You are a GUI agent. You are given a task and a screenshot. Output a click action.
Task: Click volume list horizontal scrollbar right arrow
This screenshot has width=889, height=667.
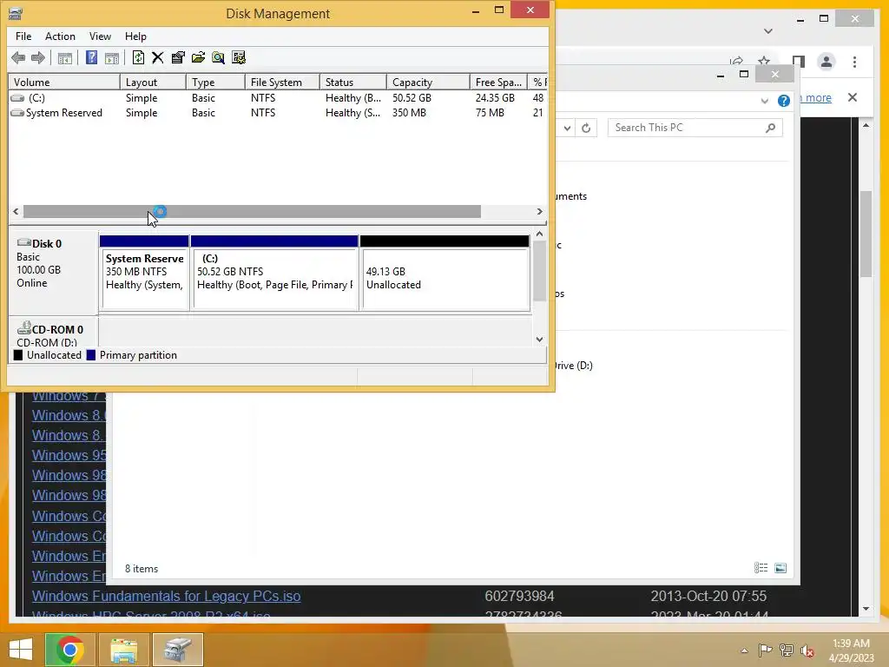[x=539, y=212]
